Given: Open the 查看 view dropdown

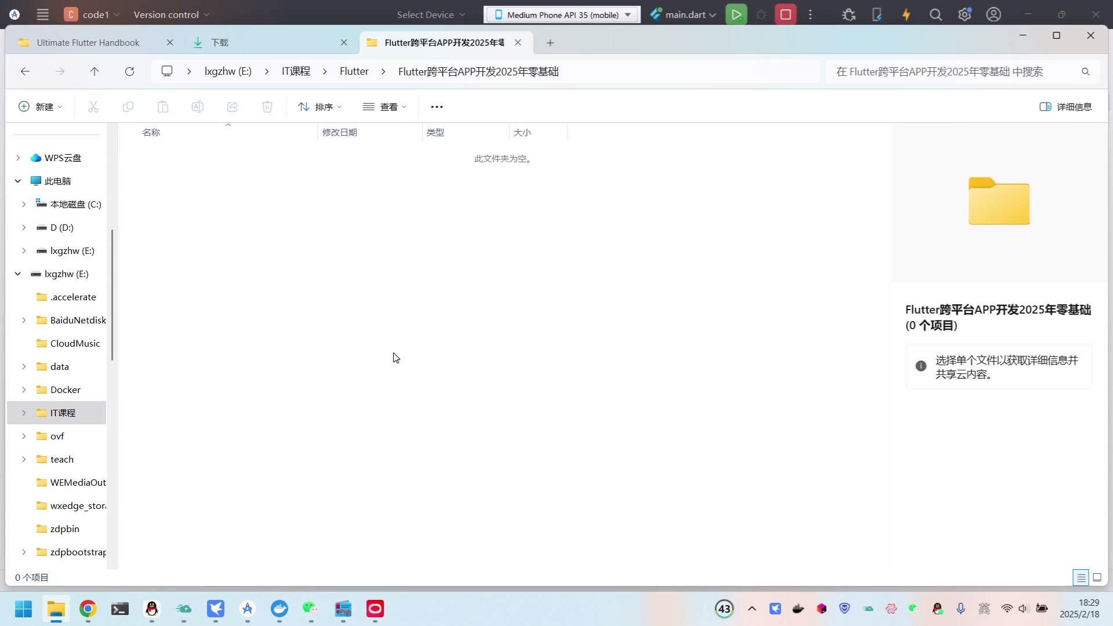Looking at the screenshot, I should point(384,107).
